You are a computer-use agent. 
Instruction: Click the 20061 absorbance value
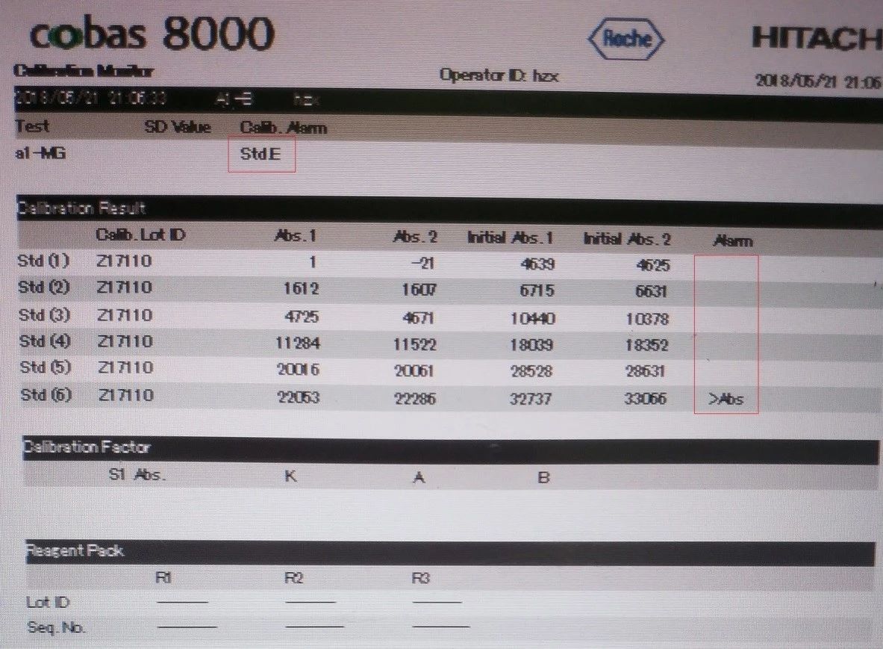coord(414,370)
